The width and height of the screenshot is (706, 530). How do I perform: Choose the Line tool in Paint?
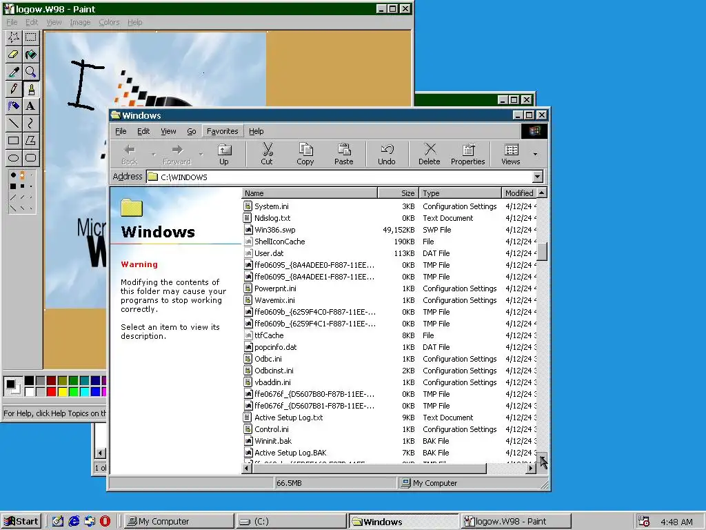click(14, 123)
